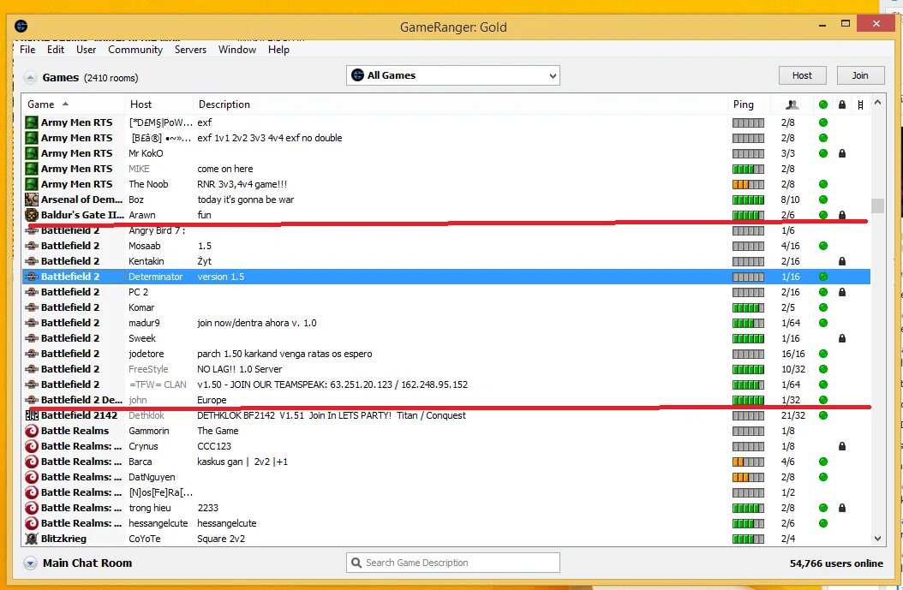Screen dimensions: 903x590
Task: Click Battlefield 2 icon for Determinator
Action: click(x=32, y=277)
